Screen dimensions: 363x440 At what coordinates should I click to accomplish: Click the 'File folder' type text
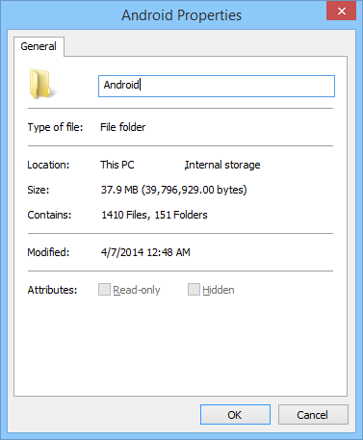pos(123,127)
